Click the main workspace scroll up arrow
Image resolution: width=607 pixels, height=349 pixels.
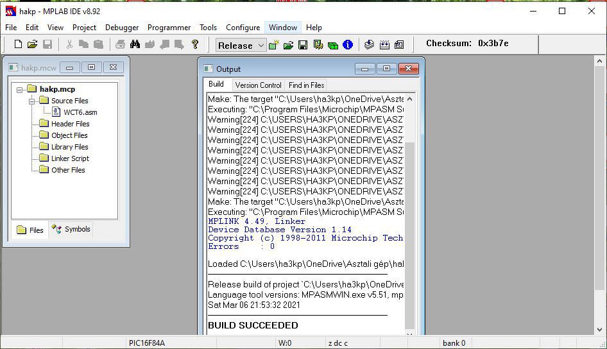coord(599,61)
